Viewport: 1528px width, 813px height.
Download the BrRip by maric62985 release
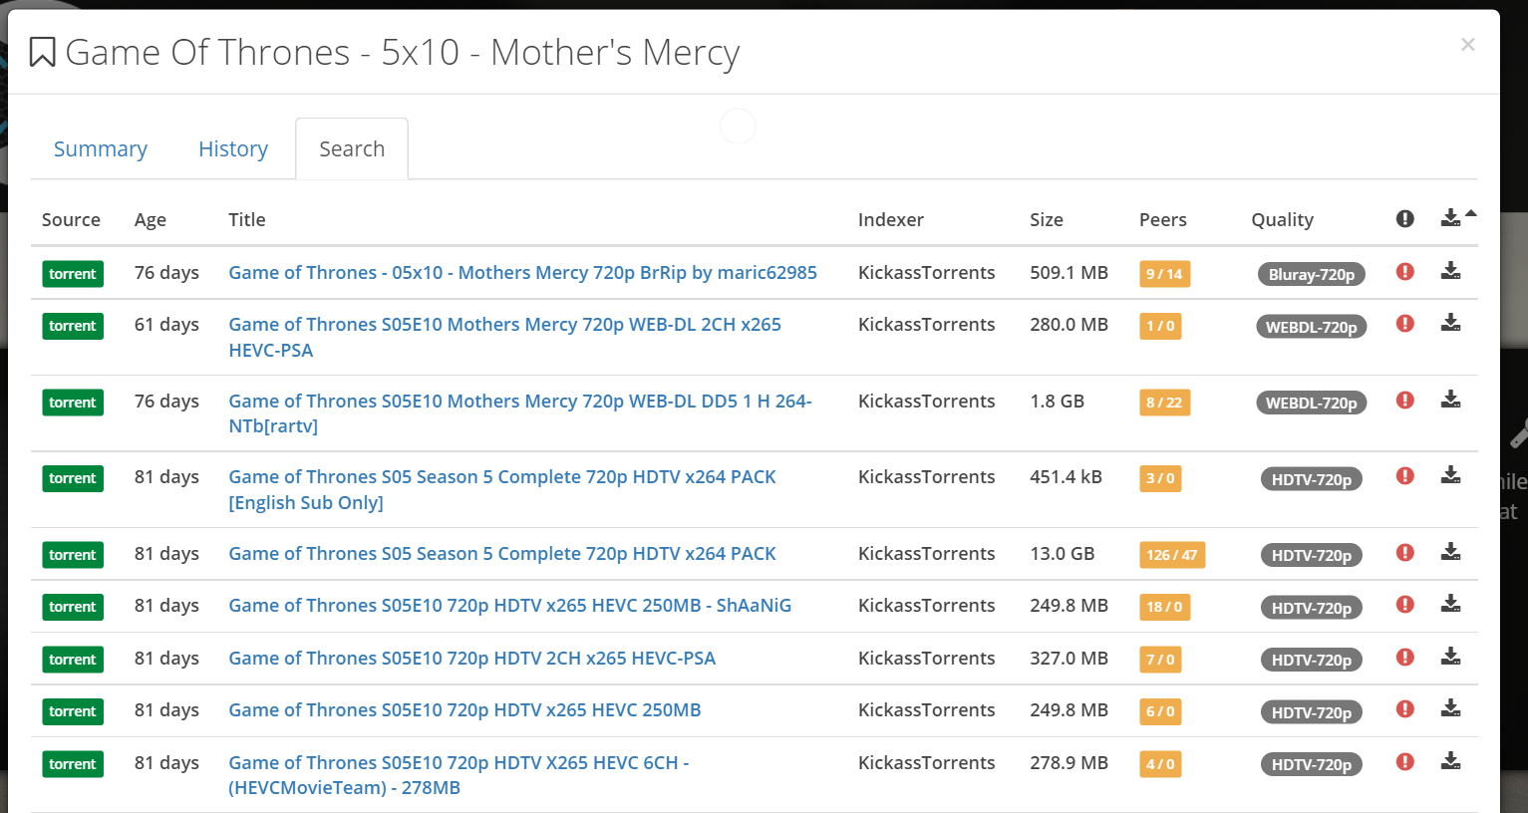1450,271
